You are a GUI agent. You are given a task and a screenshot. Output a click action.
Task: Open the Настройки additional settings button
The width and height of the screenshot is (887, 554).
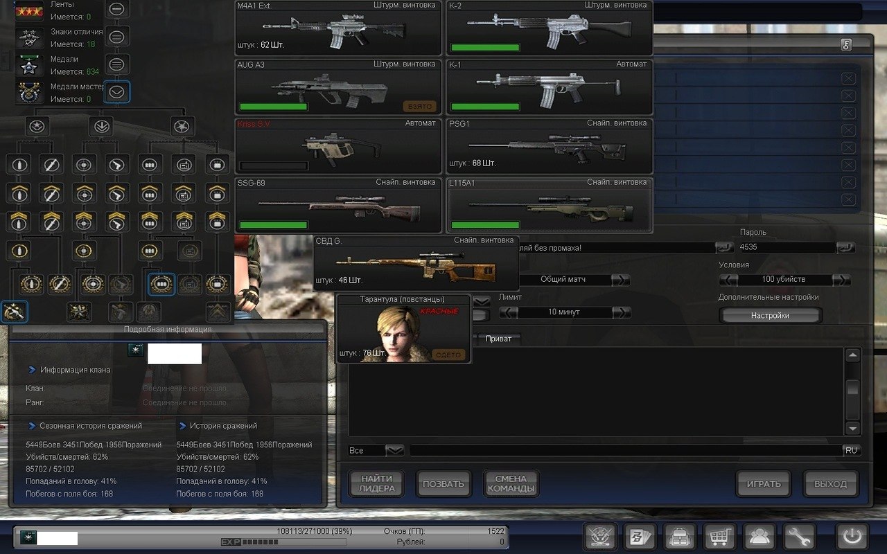[x=770, y=315]
